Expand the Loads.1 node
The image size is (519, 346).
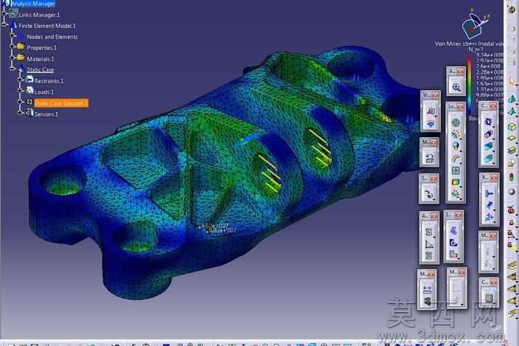click(x=20, y=91)
